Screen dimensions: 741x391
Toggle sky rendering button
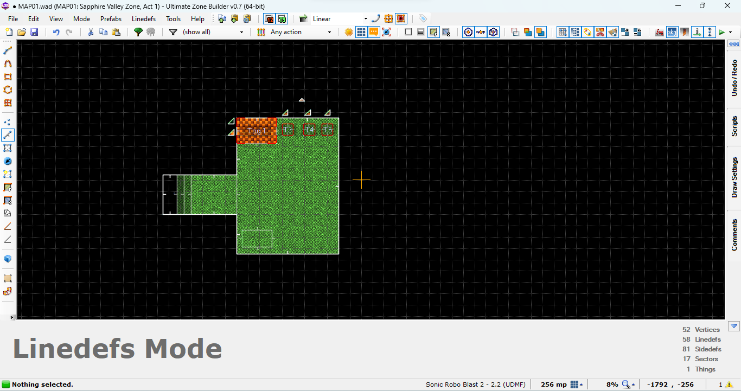pos(672,33)
